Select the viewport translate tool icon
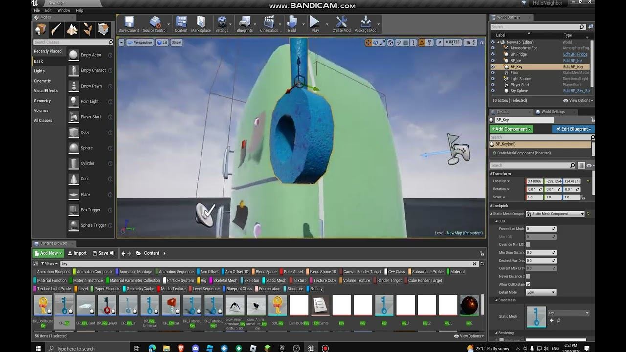The width and height of the screenshot is (626, 352). click(368, 43)
